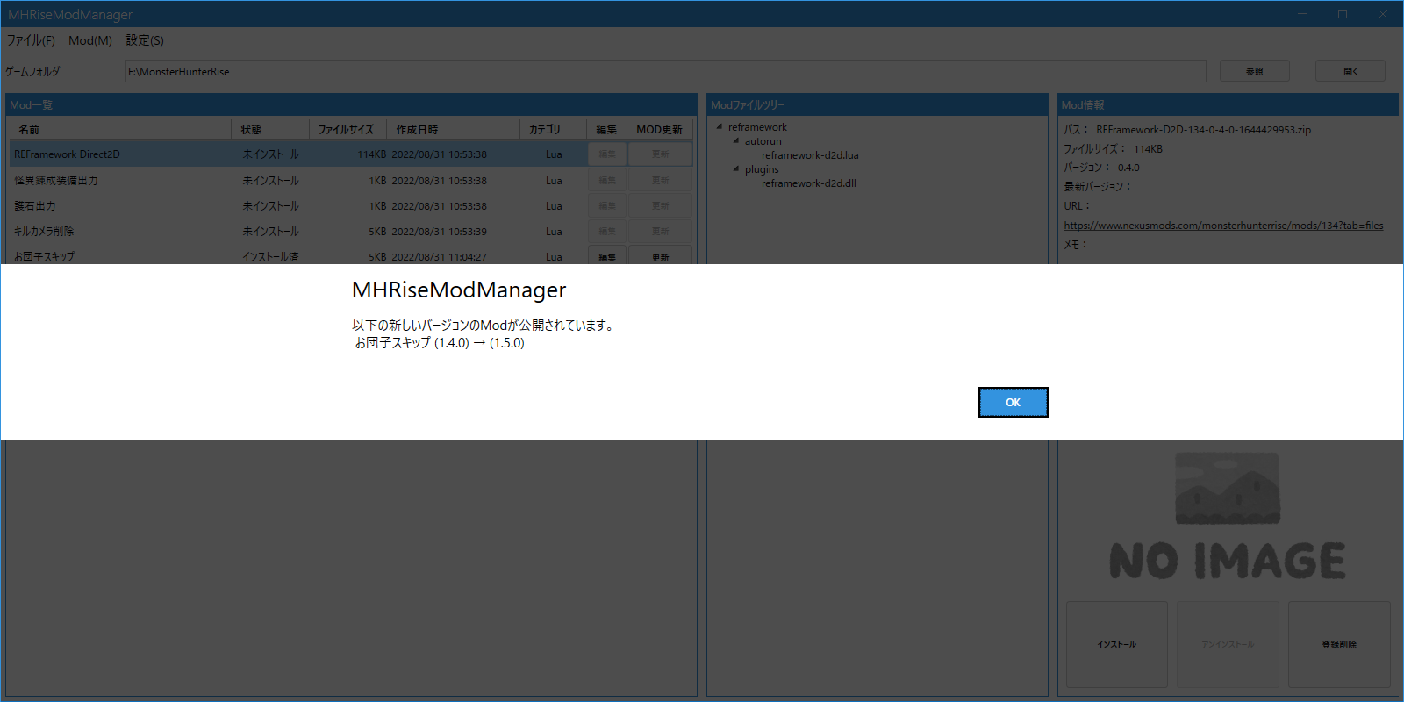
Task: Select the 護石出力 mod row
Action: coord(351,205)
